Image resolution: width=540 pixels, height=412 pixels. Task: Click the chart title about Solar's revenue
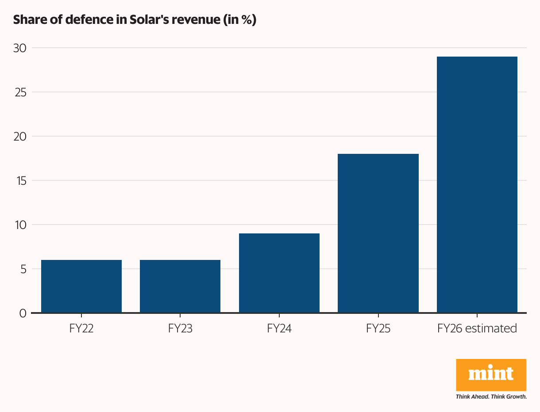[x=135, y=20]
